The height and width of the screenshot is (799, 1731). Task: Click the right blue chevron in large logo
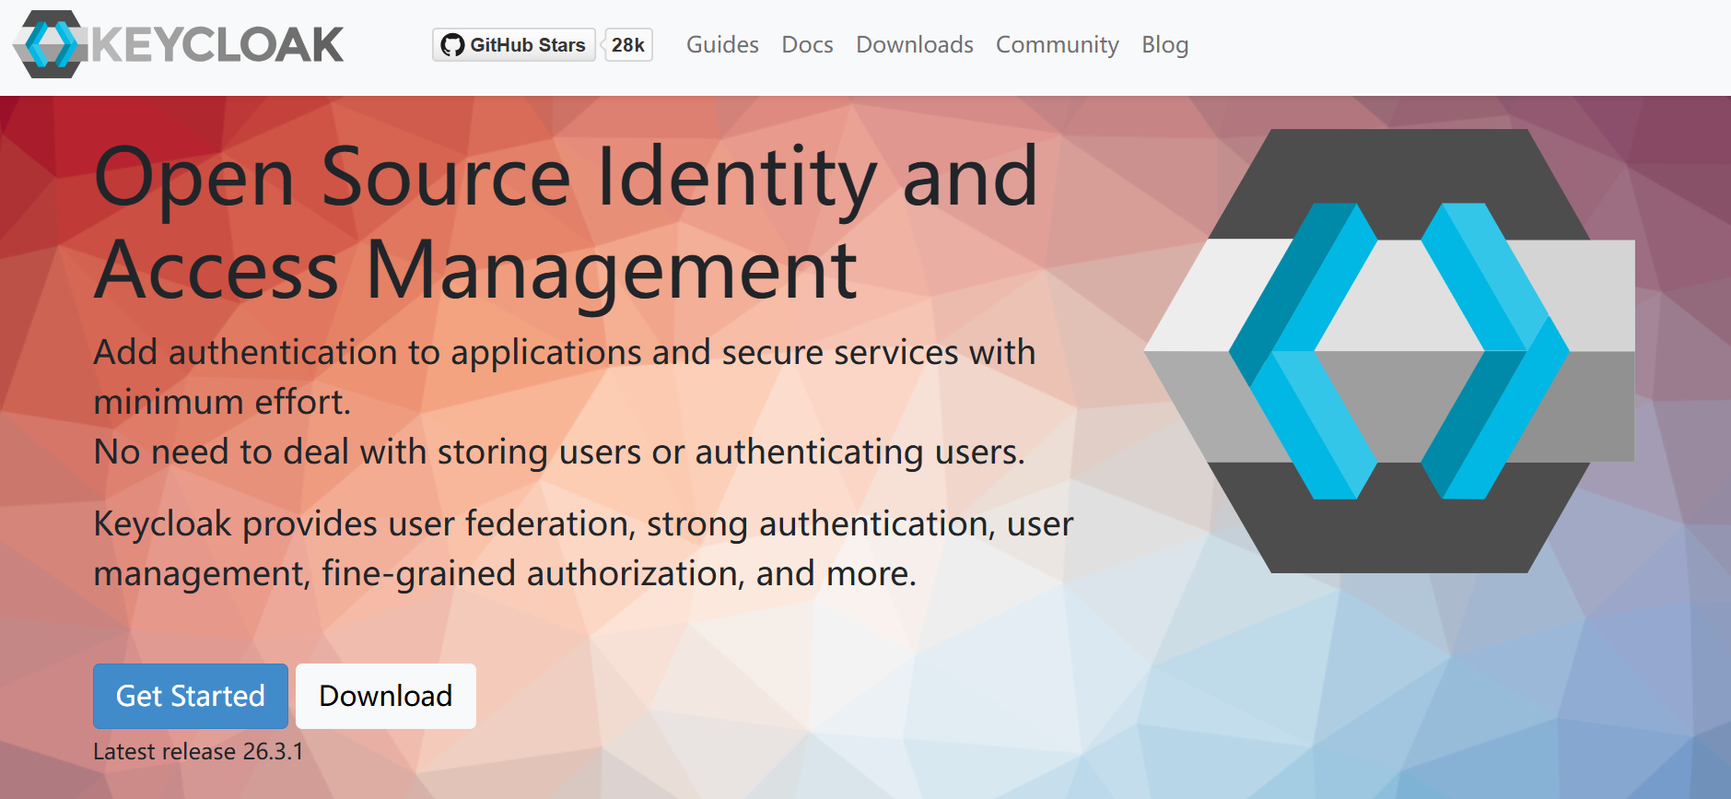tap(1495, 351)
